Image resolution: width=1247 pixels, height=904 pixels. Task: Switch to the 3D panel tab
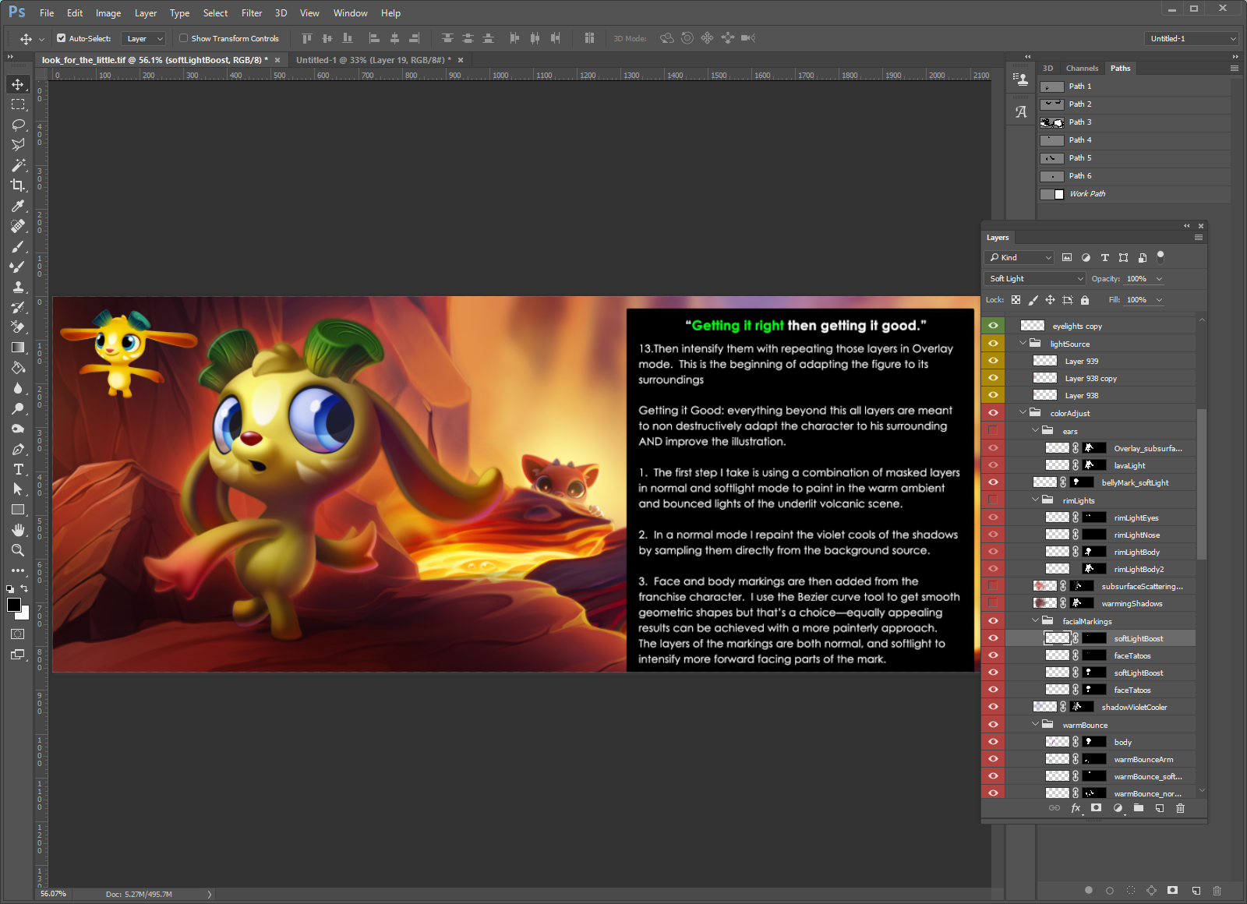click(x=1048, y=69)
